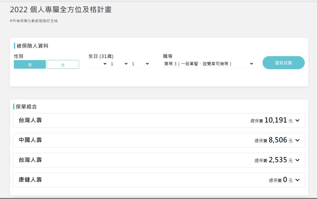
Task: Click the 8,506 total premium amount
Action: (278, 140)
